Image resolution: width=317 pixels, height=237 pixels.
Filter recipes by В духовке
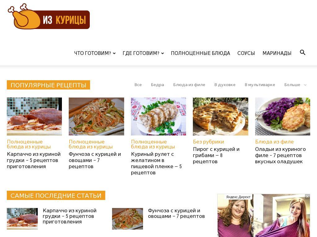[225, 85]
